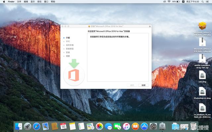Open Contacts from the Dock
212x132 pixels.
click(54, 126)
